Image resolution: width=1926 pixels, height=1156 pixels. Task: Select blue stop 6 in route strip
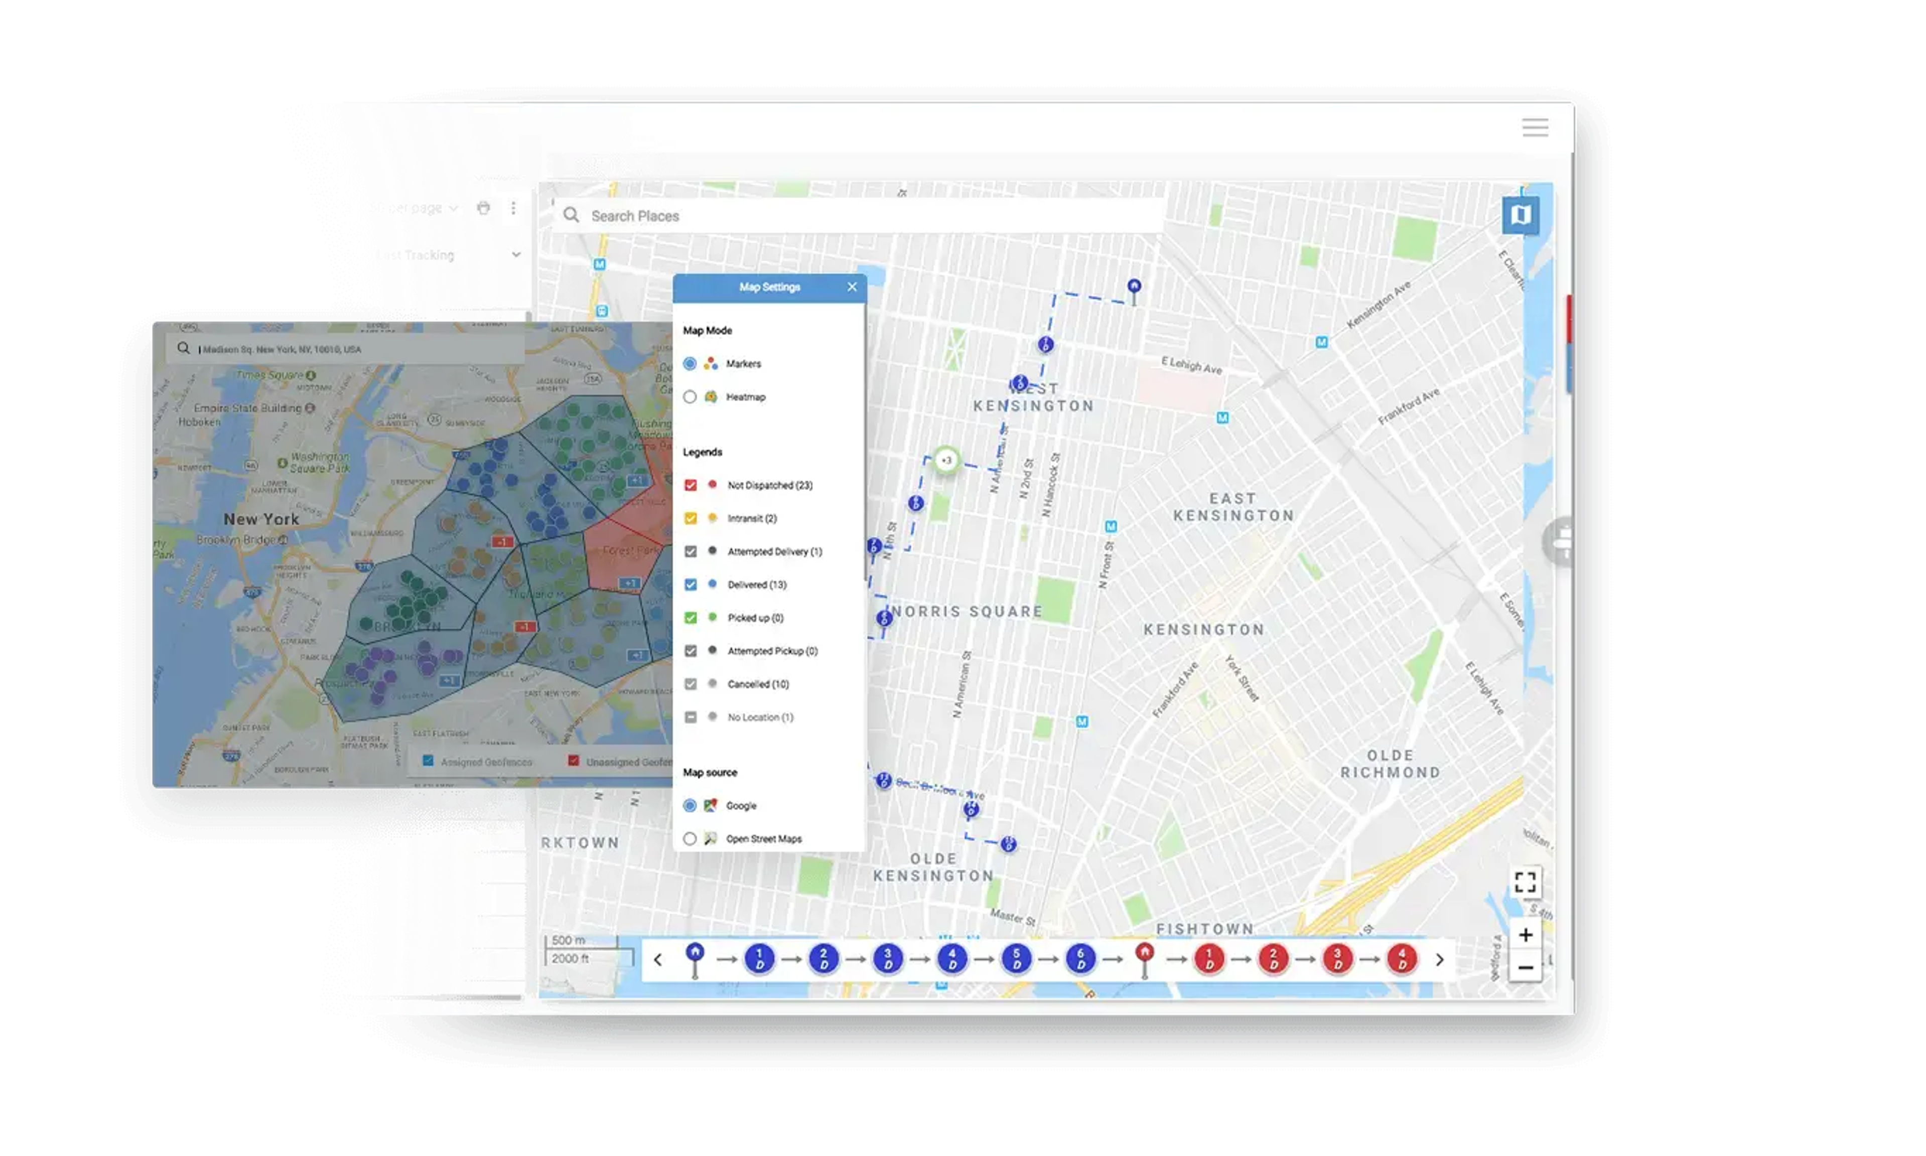(x=1080, y=960)
